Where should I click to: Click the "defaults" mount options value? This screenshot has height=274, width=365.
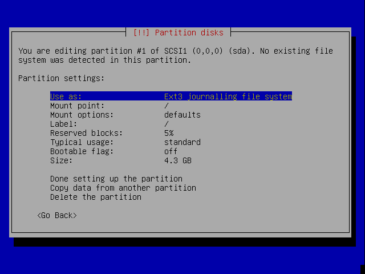[182, 115]
